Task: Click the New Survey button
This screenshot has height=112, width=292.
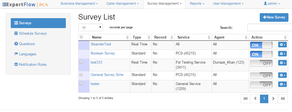Action: point(274,17)
